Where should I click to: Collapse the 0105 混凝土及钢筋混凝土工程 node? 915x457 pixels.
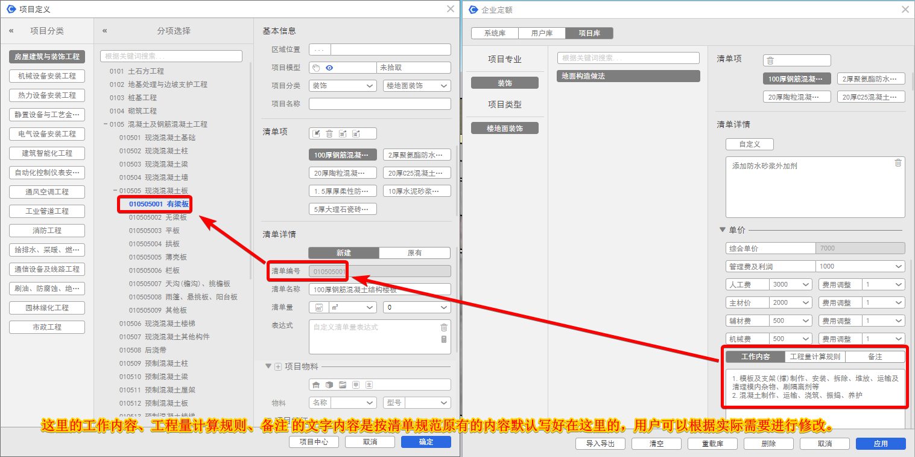pyautogui.click(x=105, y=124)
